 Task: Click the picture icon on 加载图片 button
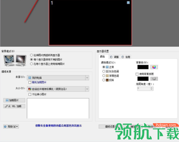(x=7, y=100)
